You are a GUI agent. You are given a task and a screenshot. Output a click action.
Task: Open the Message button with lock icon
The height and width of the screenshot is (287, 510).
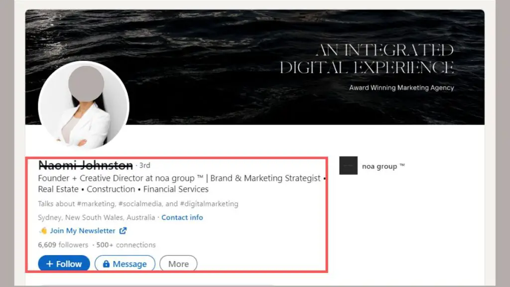tap(125, 264)
